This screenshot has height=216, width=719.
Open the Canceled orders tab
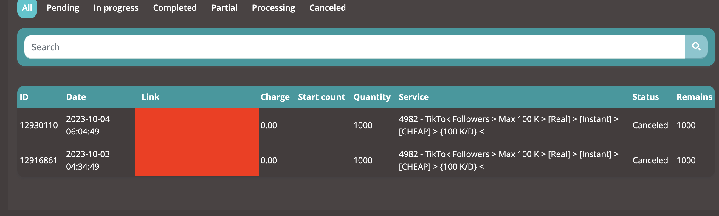(x=328, y=8)
